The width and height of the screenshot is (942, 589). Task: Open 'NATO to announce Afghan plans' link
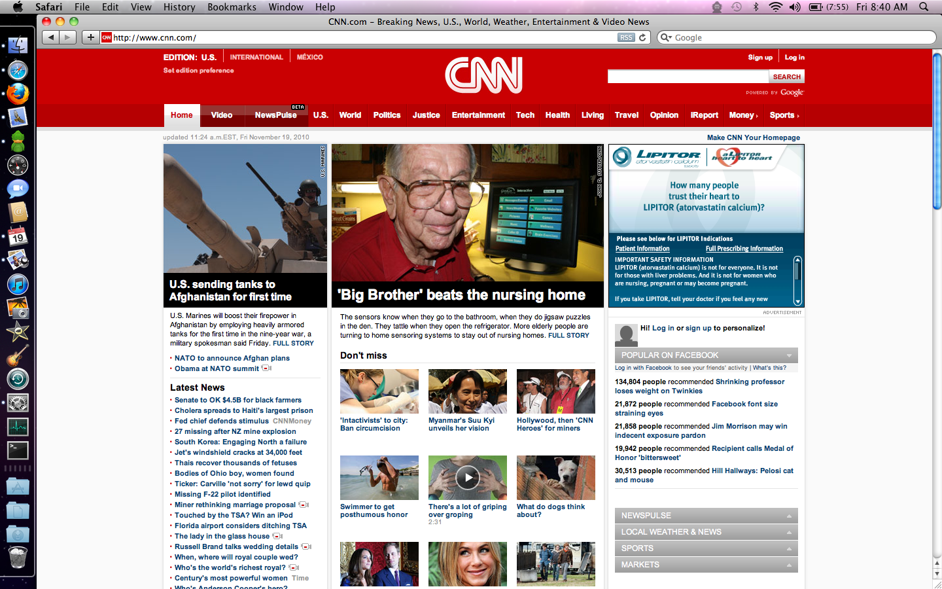232,358
